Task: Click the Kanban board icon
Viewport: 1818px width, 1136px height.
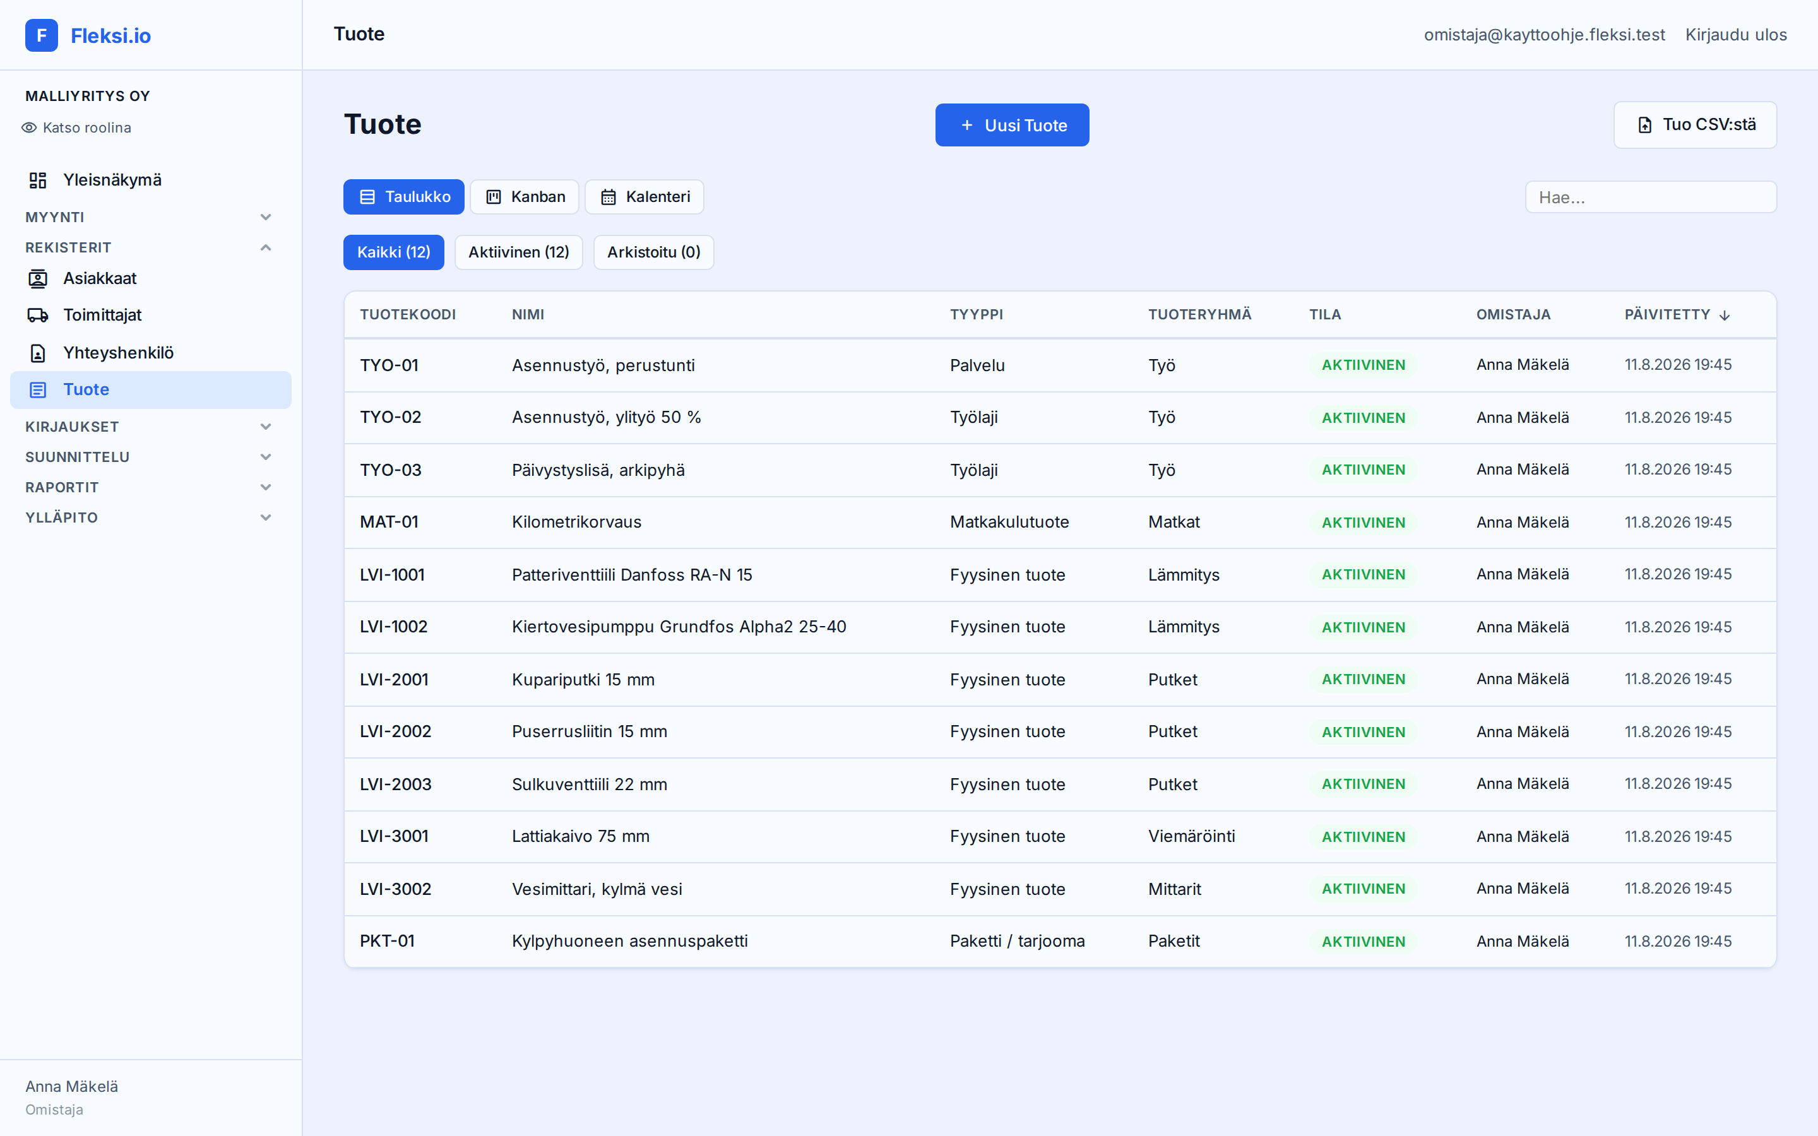Action: coord(494,197)
